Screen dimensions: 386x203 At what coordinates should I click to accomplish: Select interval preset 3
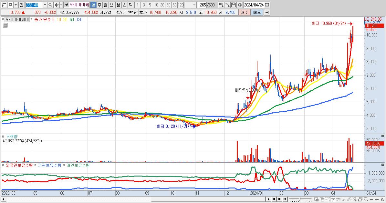click(x=144, y=5)
